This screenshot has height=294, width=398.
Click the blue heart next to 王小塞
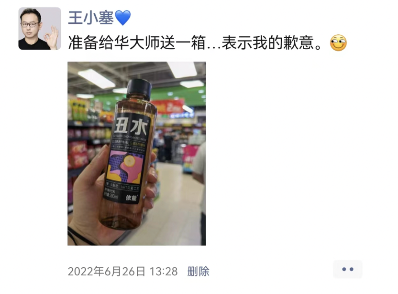(x=123, y=18)
